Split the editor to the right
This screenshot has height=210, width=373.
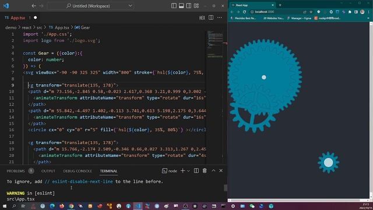pyautogui.click(x=211, y=17)
